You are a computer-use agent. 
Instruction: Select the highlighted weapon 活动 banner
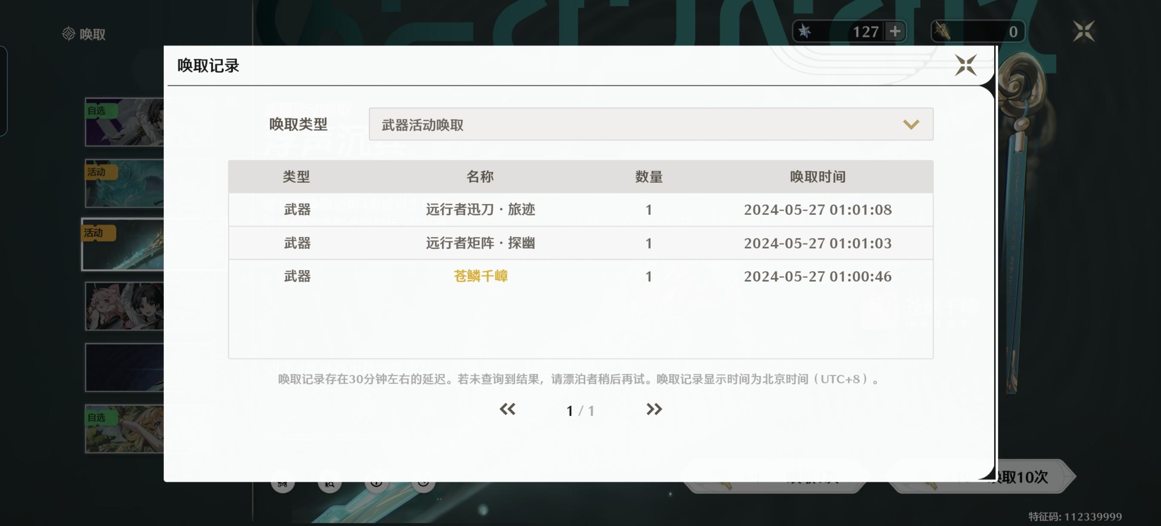[123, 245]
